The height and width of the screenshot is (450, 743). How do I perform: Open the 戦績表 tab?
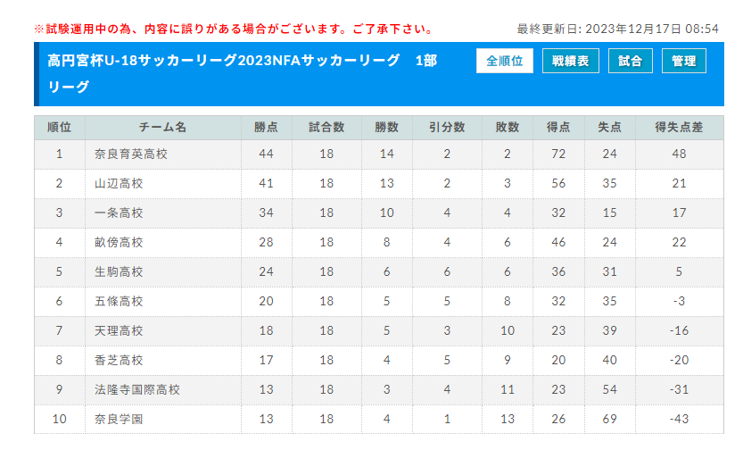tap(571, 61)
